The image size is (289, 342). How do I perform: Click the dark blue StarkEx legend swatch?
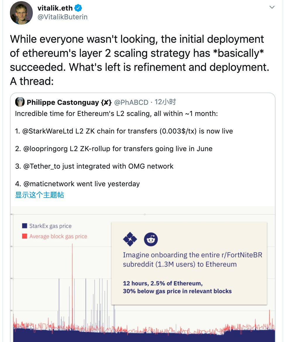[x=25, y=226]
